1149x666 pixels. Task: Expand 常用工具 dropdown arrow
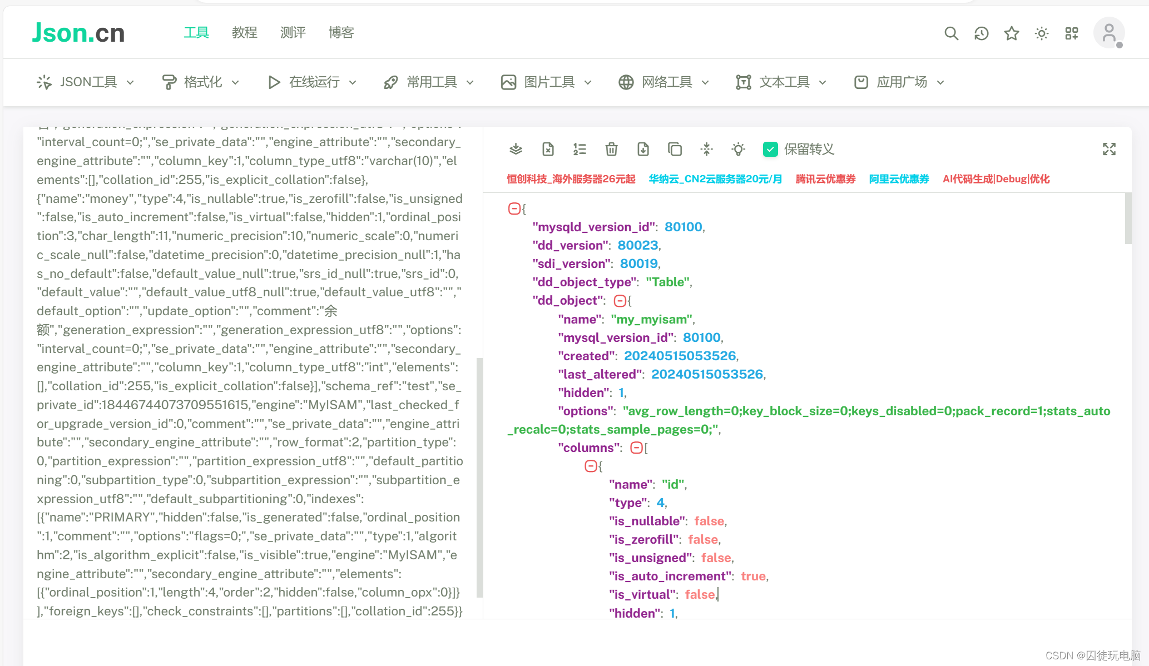click(470, 83)
